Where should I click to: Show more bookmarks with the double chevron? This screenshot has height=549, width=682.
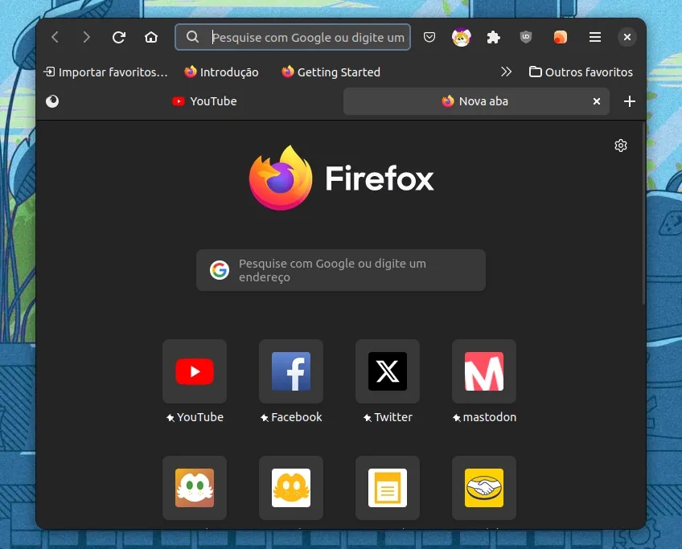tap(506, 72)
